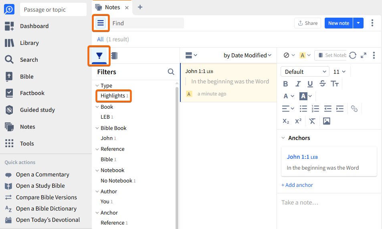Viewport: 382px width, 229px height.
Task: Insert a numbered list
Action: click(315, 109)
